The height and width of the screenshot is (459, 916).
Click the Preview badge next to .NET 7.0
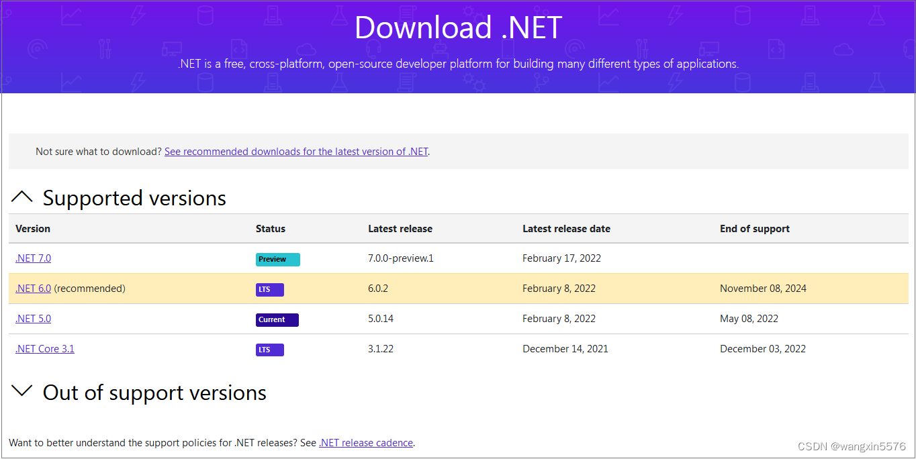pos(277,259)
